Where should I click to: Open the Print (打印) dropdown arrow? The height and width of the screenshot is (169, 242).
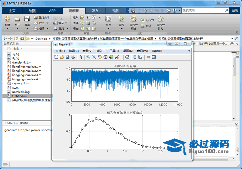(47, 28)
